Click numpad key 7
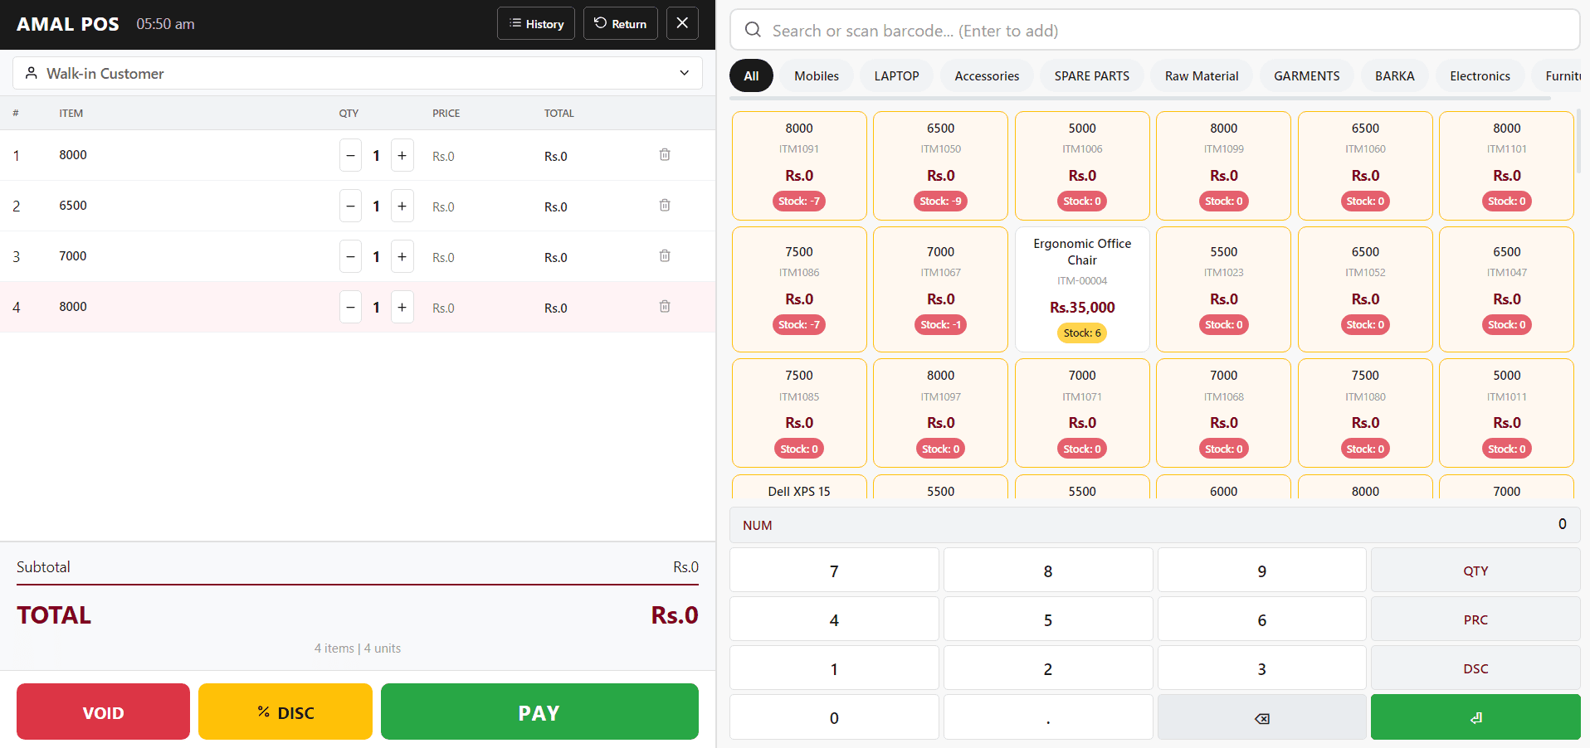This screenshot has width=1590, height=748. (x=834, y=571)
